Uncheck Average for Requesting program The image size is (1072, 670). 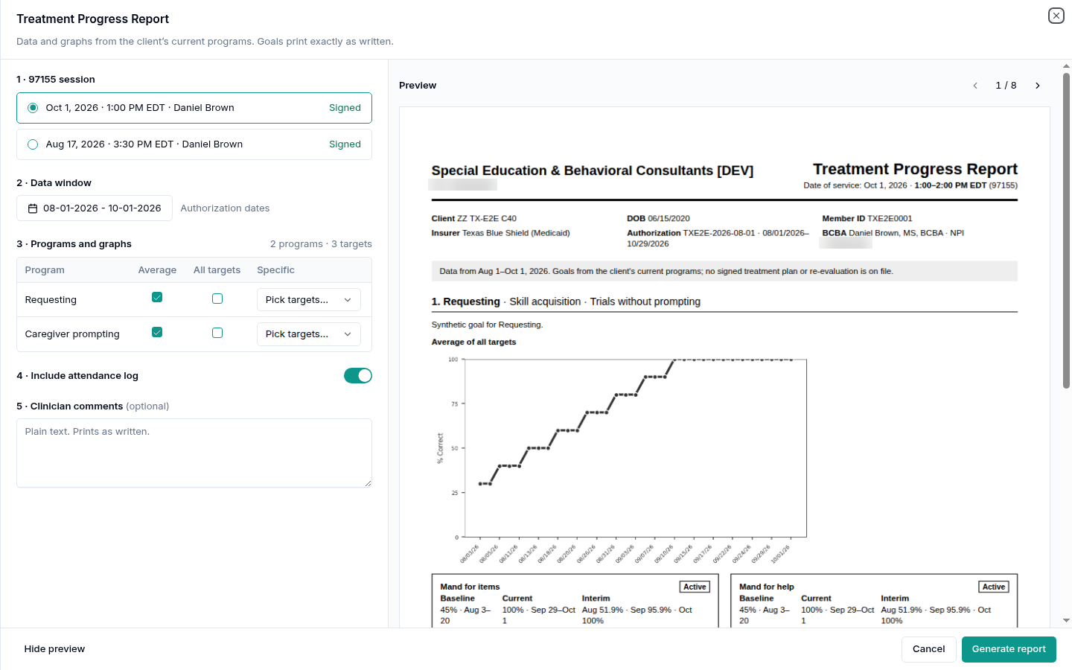click(157, 298)
